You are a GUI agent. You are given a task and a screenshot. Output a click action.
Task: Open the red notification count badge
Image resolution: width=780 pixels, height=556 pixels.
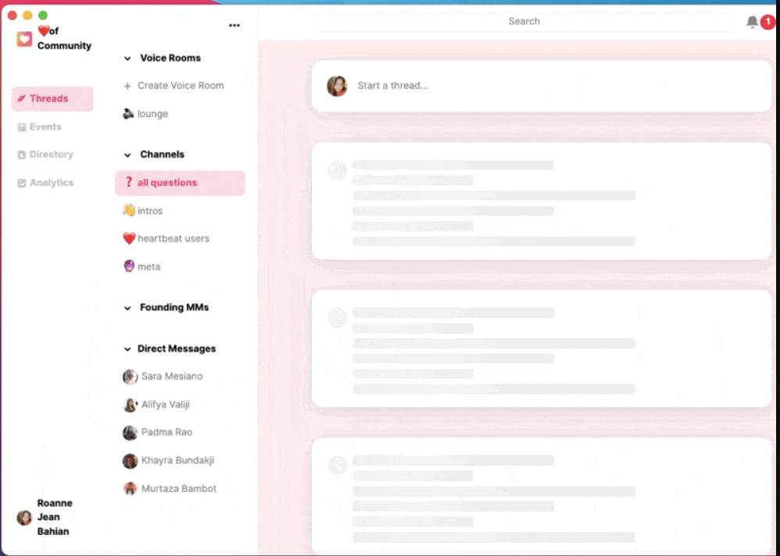coord(767,22)
